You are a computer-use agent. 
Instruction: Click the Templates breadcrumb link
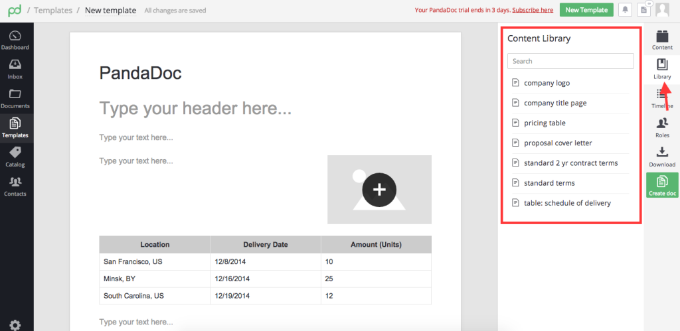[x=52, y=10]
